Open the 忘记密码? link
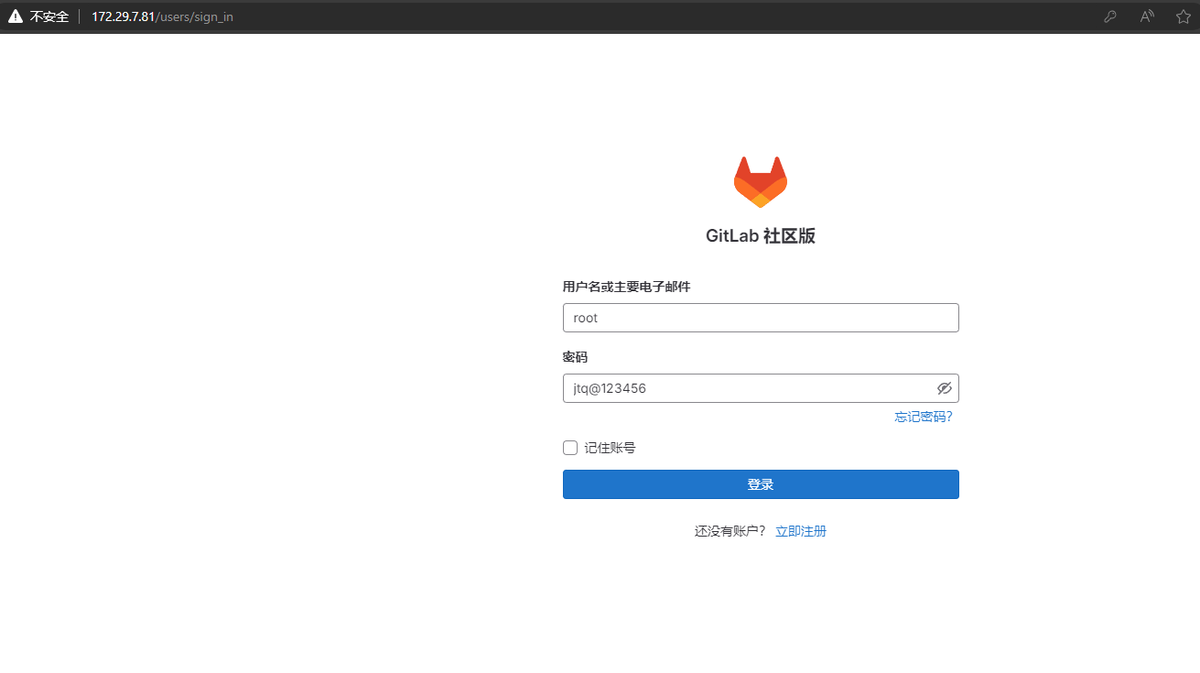1200x673 pixels. pyautogui.click(x=924, y=417)
